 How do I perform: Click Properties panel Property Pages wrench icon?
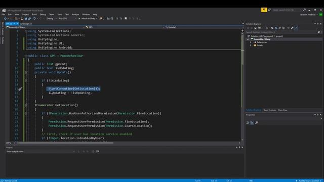click(x=257, y=123)
